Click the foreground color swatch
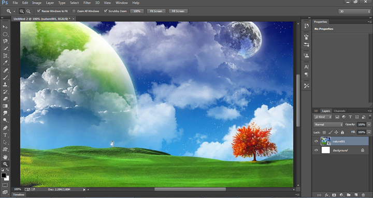 [x=4, y=175]
